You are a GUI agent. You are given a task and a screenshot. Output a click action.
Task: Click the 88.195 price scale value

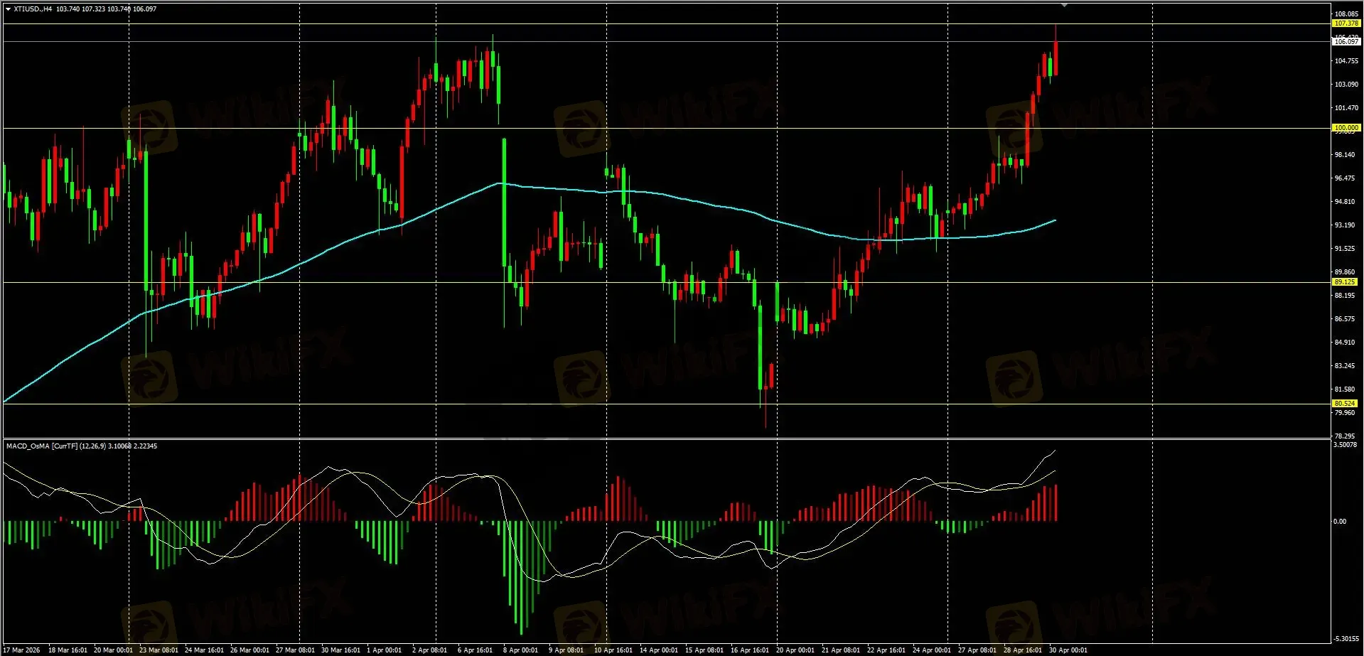1344,296
